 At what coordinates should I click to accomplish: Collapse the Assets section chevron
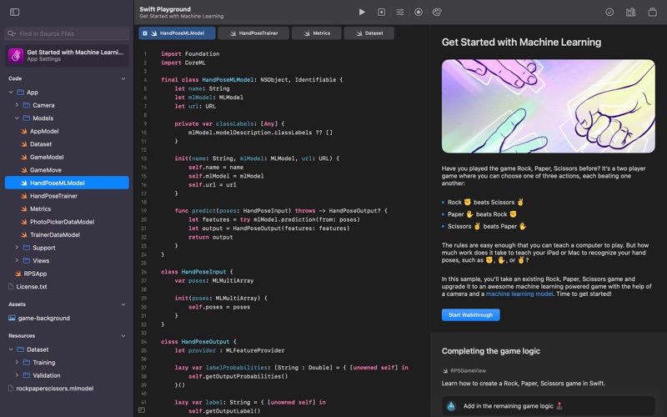pyautogui.click(x=123, y=304)
